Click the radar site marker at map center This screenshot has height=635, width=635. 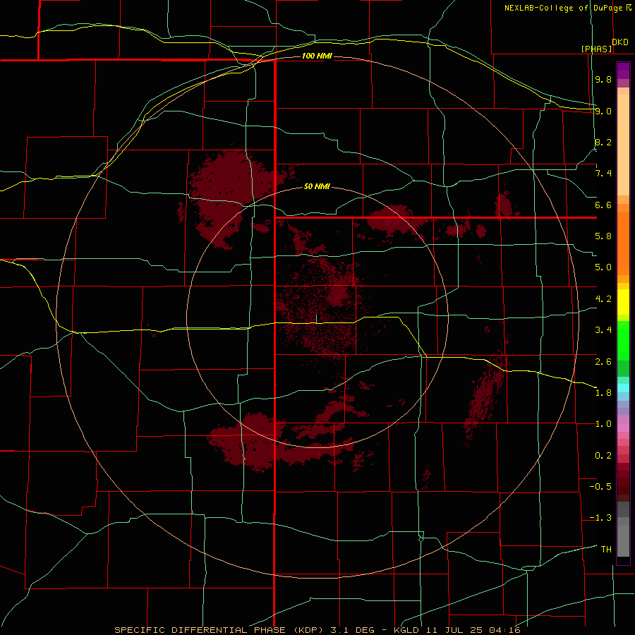click(x=317, y=319)
